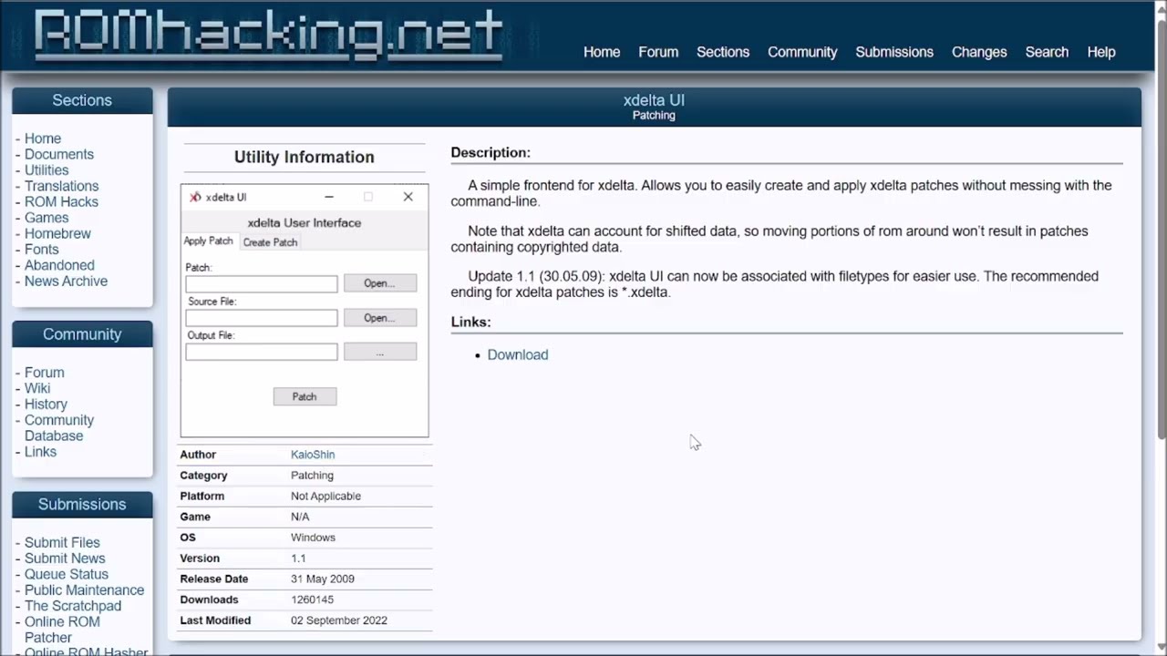The height and width of the screenshot is (656, 1167).
Task: Open the Abandoned sidebar link
Action: click(x=59, y=265)
